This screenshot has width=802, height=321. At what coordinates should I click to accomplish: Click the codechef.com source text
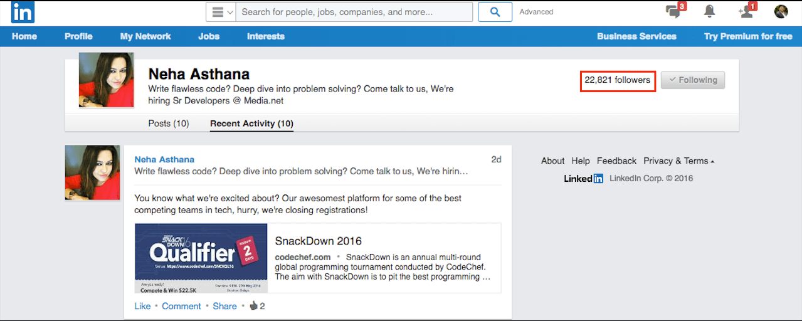(x=303, y=258)
